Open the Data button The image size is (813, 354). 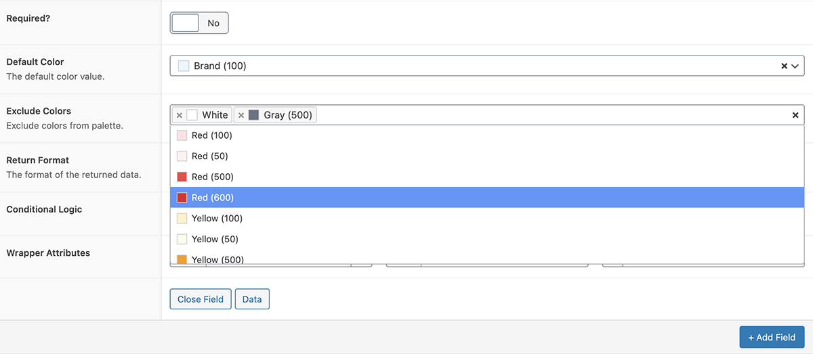(252, 299)
